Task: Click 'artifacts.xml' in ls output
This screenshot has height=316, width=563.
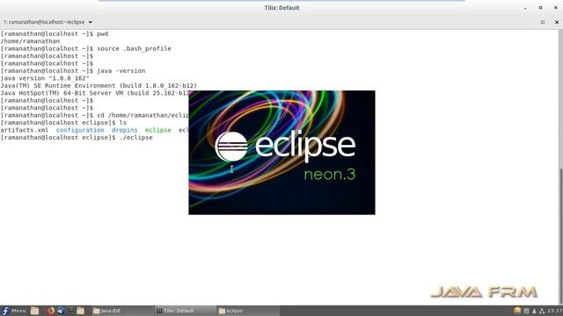Action: tap(24, 130)
